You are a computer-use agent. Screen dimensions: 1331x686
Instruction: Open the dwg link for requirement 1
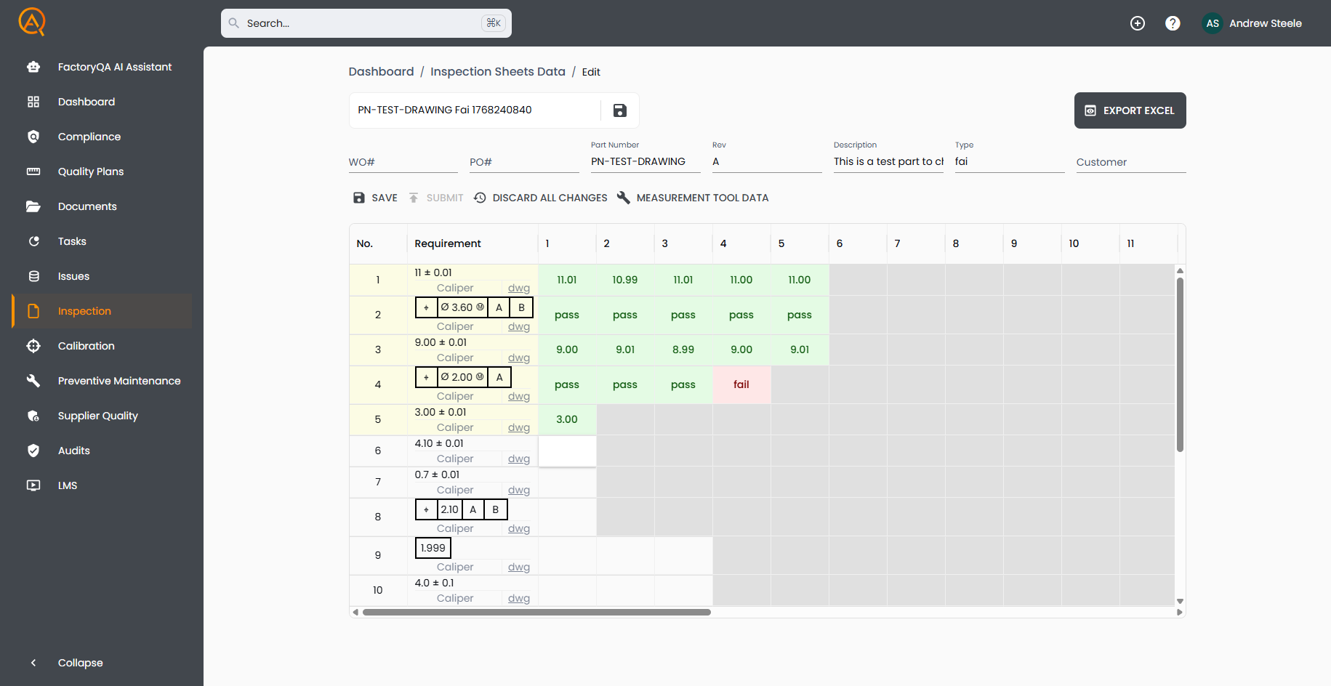tap(519, 288)
